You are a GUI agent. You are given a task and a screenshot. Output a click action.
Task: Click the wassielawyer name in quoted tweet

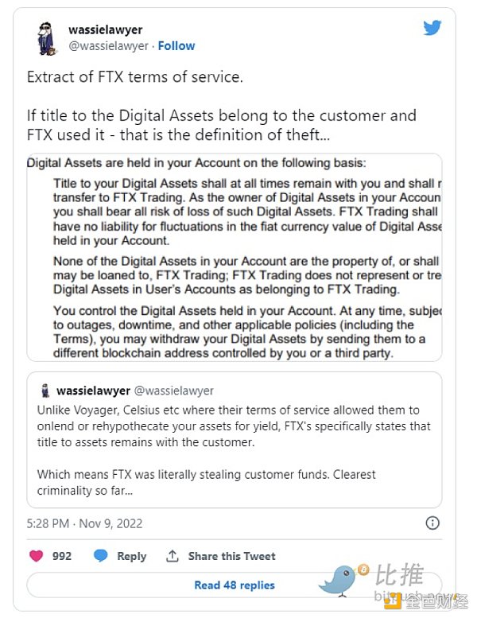(x=90, y=391)
